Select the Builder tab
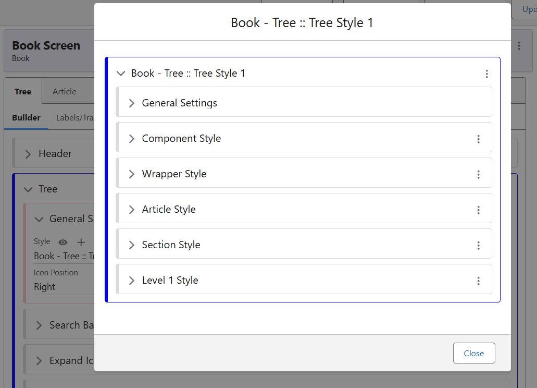 click(x=26, y=118)
